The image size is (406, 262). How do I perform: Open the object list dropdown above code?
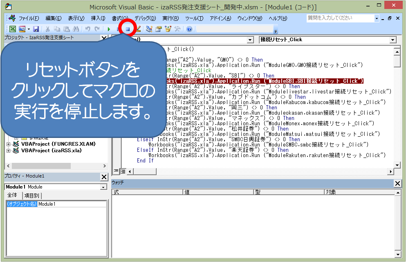250,40
